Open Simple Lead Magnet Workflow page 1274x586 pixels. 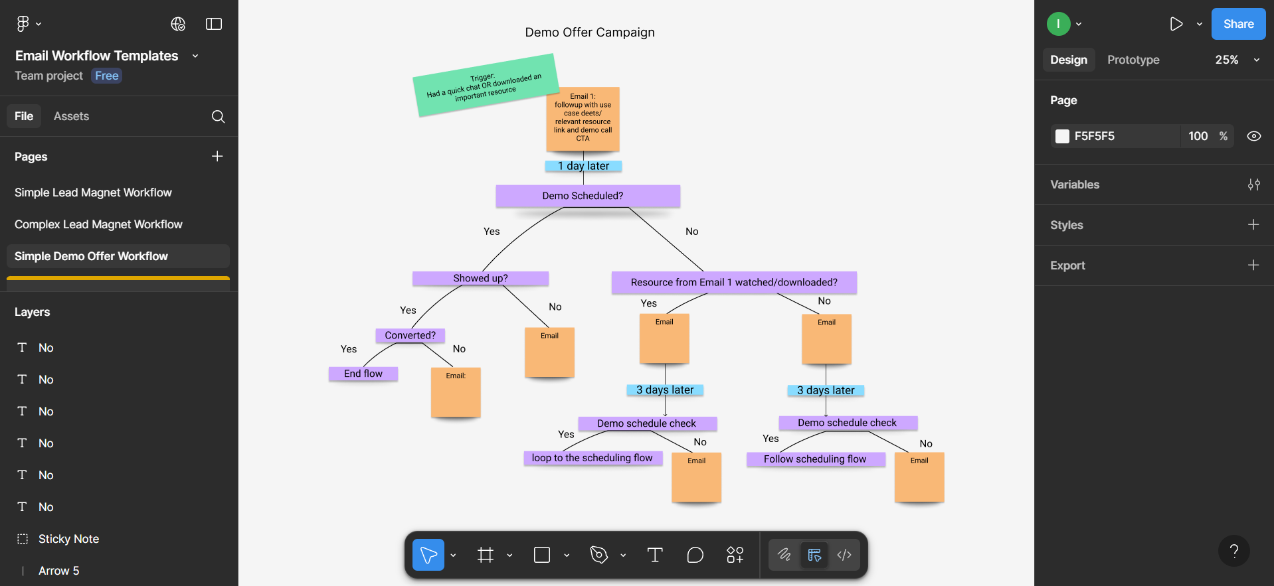pos(118,192)
